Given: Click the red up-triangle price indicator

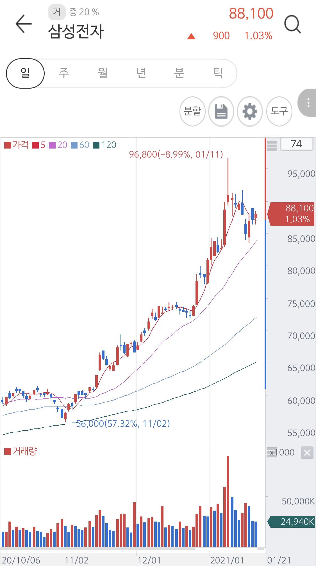Looking at the screenshot, I should 191,36.
